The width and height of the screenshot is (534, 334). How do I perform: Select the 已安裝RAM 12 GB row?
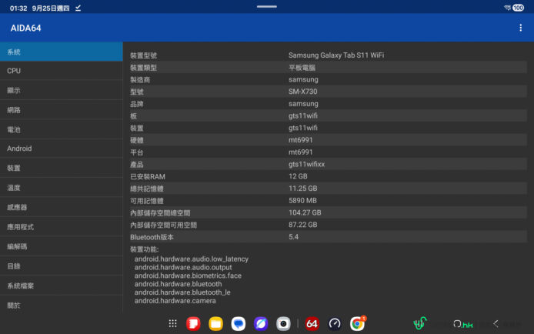[x=328, y=176]
